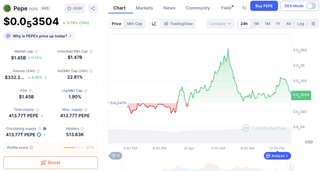Click the Vol/Mkt Cap value 22.81%

tap(75, 77)
